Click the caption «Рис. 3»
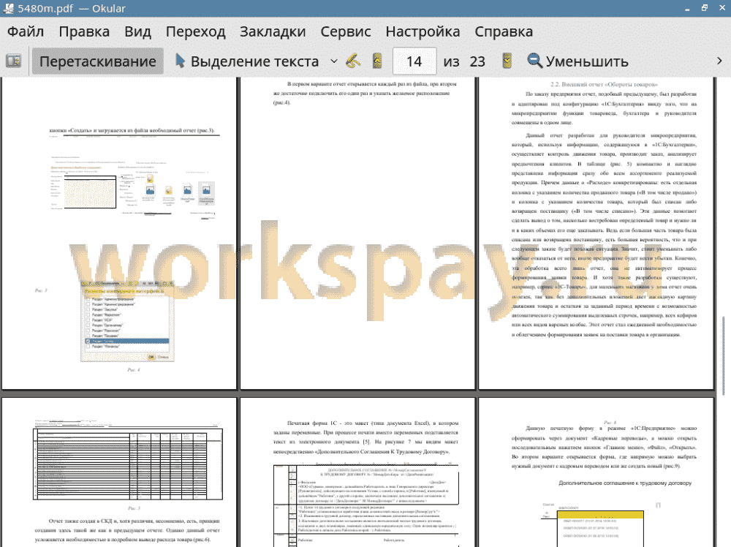The width and height of the screenshot is (731, 547). coord(41,290)
